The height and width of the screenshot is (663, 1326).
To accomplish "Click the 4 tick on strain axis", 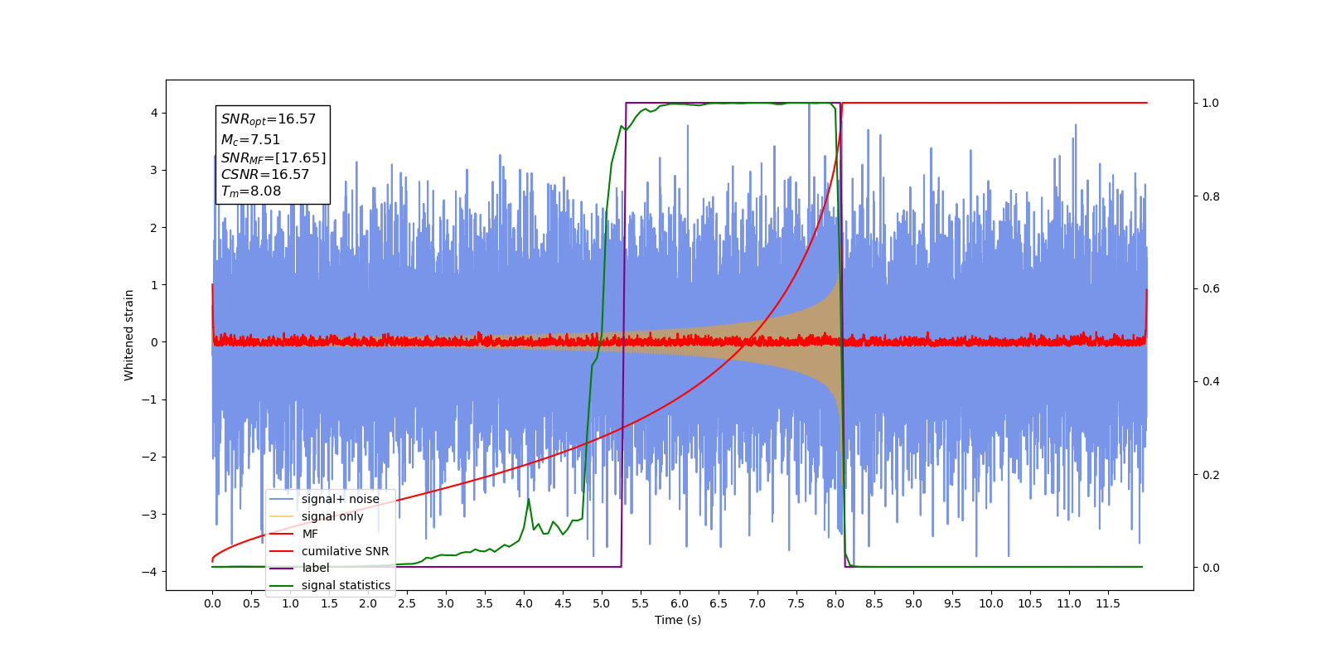I will coord(154,113).
